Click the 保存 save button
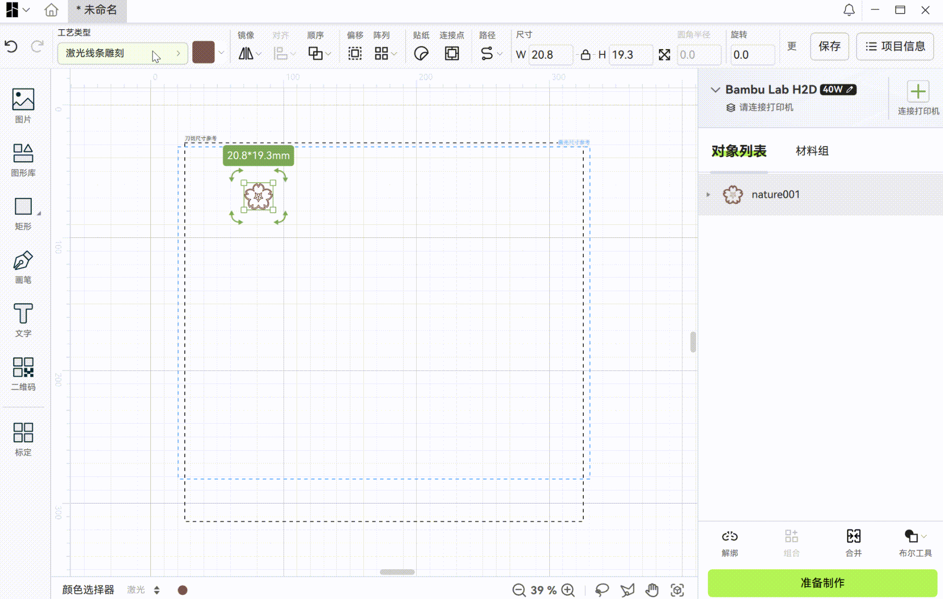The image size is (943, 599). (829, 46)
